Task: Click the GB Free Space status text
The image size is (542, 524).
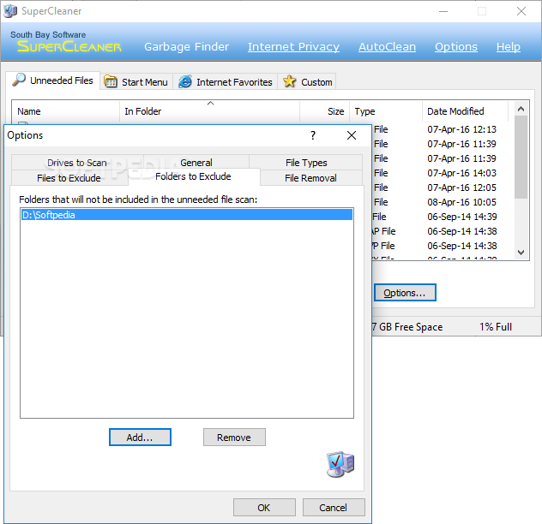Action: [x=407, y=326]
